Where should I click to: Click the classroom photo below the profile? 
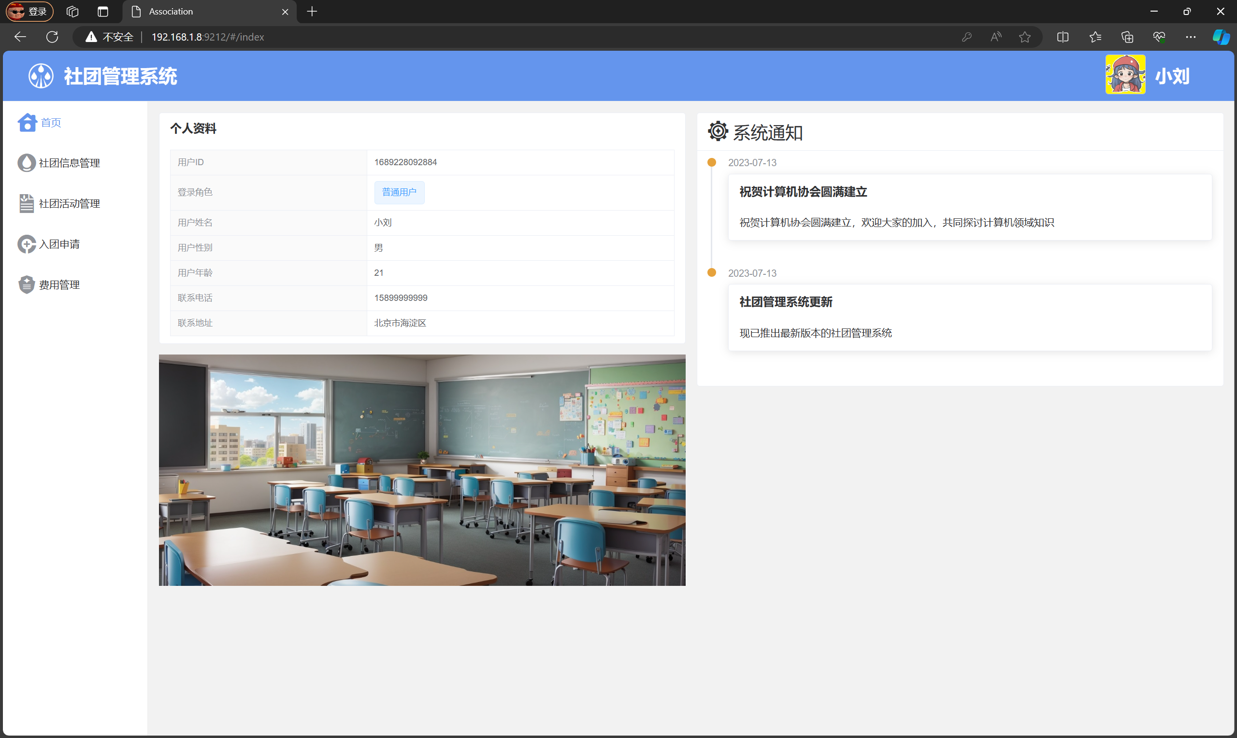[422, 469]
